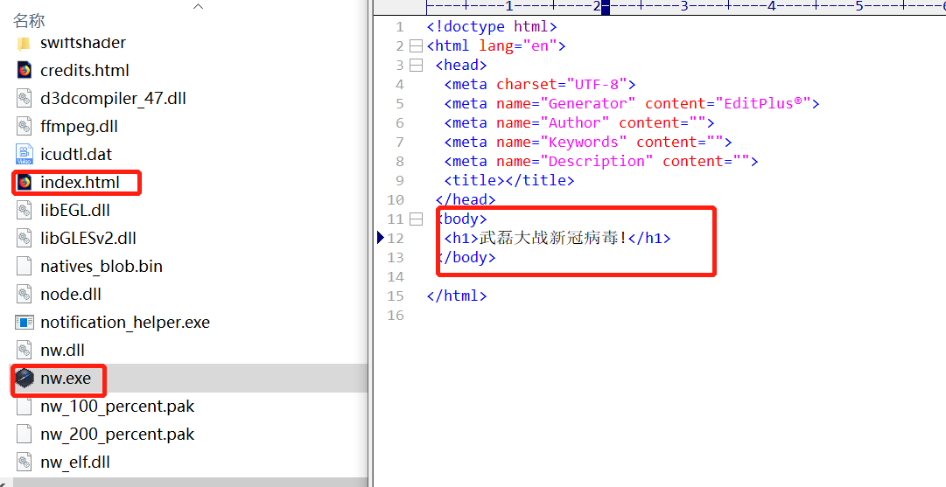
Task: Select the file name nw_200_percent.pak
Action: coord(117,435)
